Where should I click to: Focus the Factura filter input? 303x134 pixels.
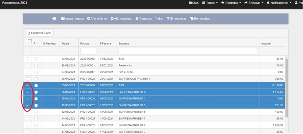(88, 51)
